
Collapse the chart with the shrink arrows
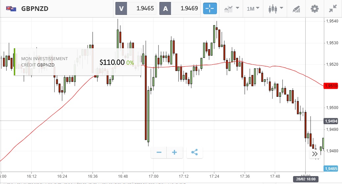[332, 9]
